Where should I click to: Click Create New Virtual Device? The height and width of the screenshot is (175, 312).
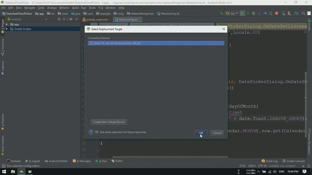tap(109, 122)
